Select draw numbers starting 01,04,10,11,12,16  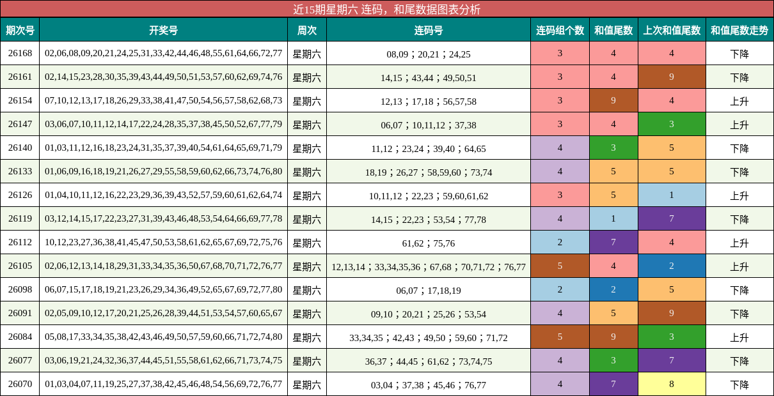(163, 195)
